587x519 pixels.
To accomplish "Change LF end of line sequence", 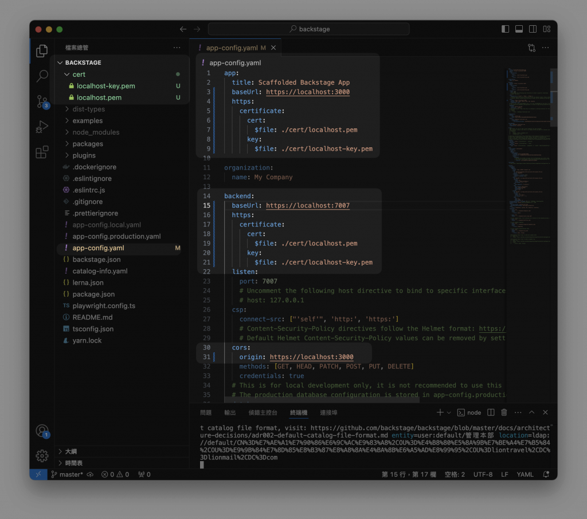I will point(504,474).
